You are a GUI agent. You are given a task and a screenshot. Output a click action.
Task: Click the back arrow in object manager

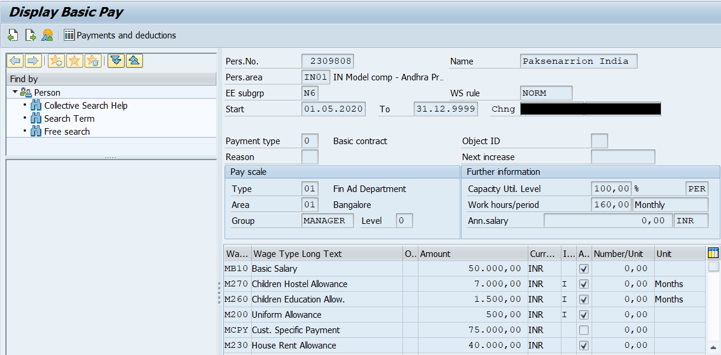(15, 61)
